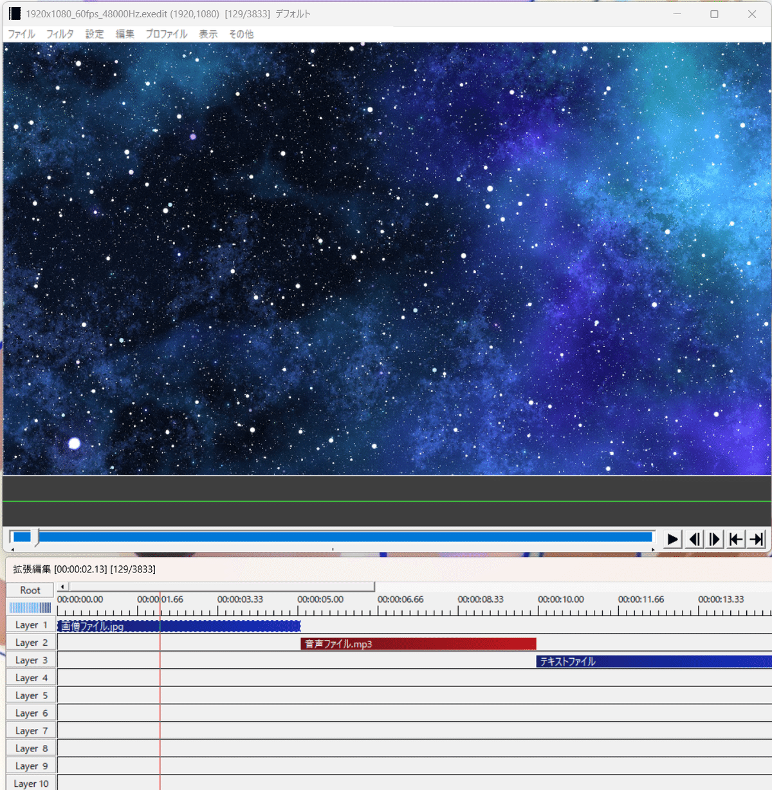Open the フィルタ menu
This screenshot has width=772, height=790.
(x=60, y=34)
